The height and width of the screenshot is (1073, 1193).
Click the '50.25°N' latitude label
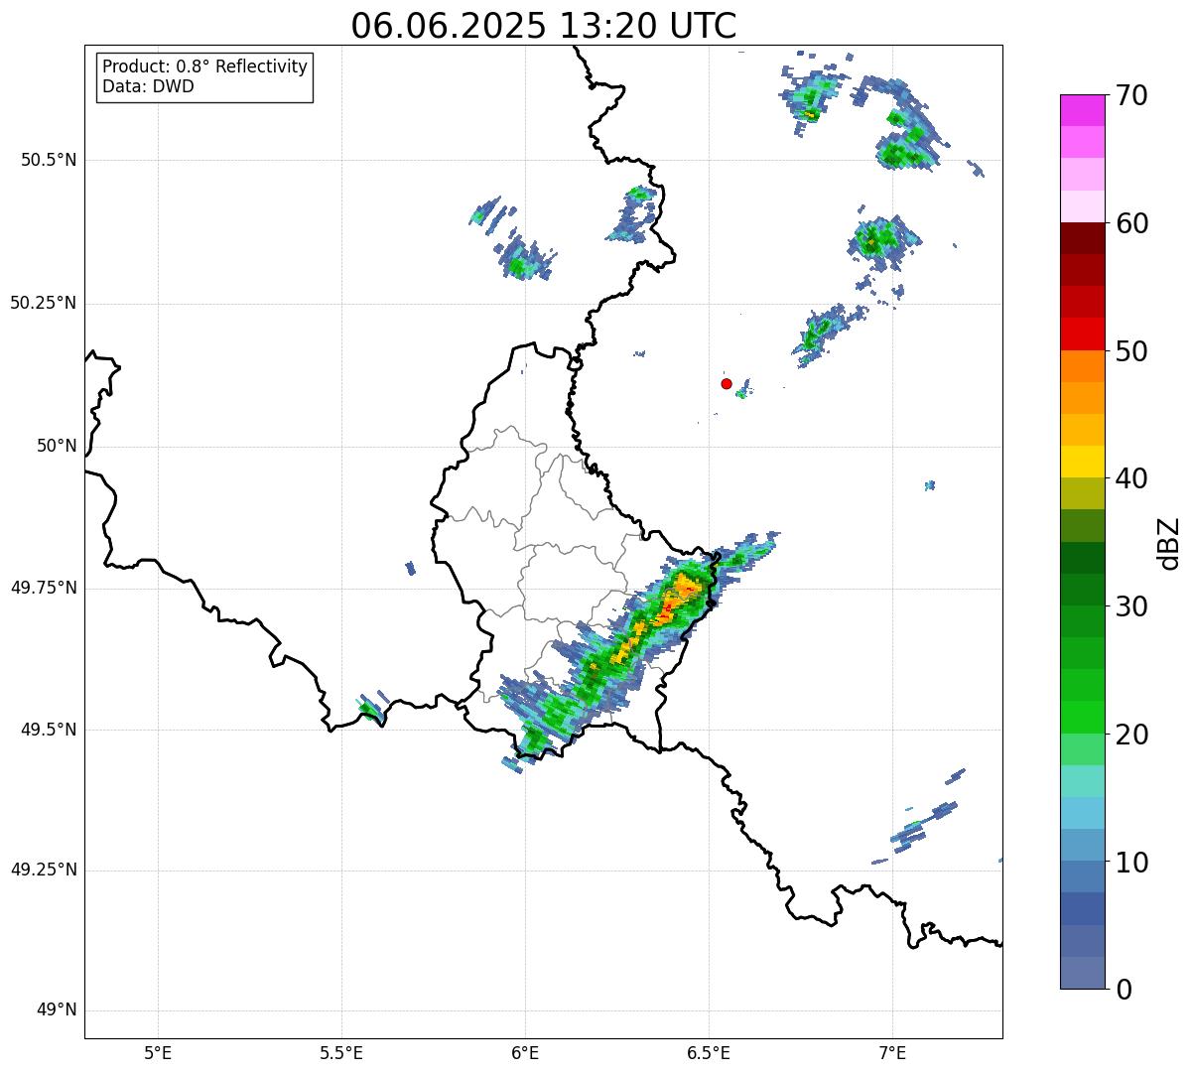pos(43,303)
